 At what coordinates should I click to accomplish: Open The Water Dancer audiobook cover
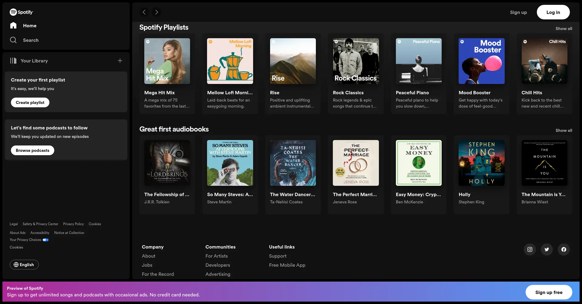(293, 163)
